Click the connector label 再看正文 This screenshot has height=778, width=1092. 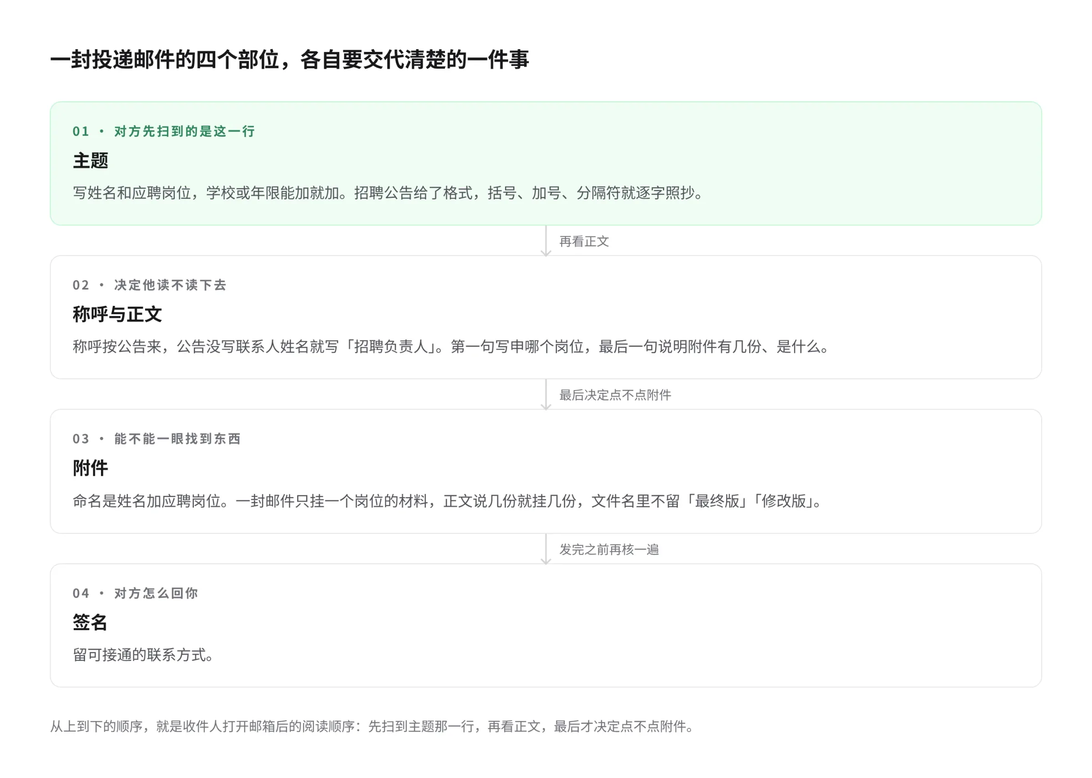pyautogui.click(x=584, y=241)
